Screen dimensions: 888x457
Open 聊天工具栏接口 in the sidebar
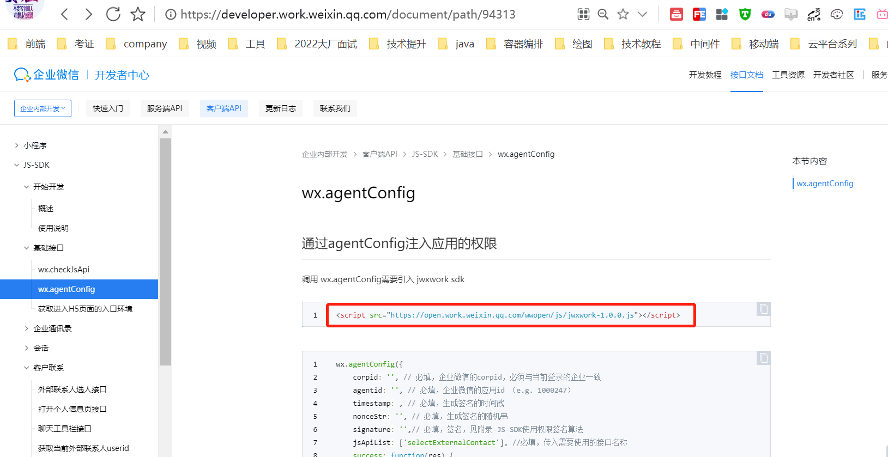tap(65, 429)
